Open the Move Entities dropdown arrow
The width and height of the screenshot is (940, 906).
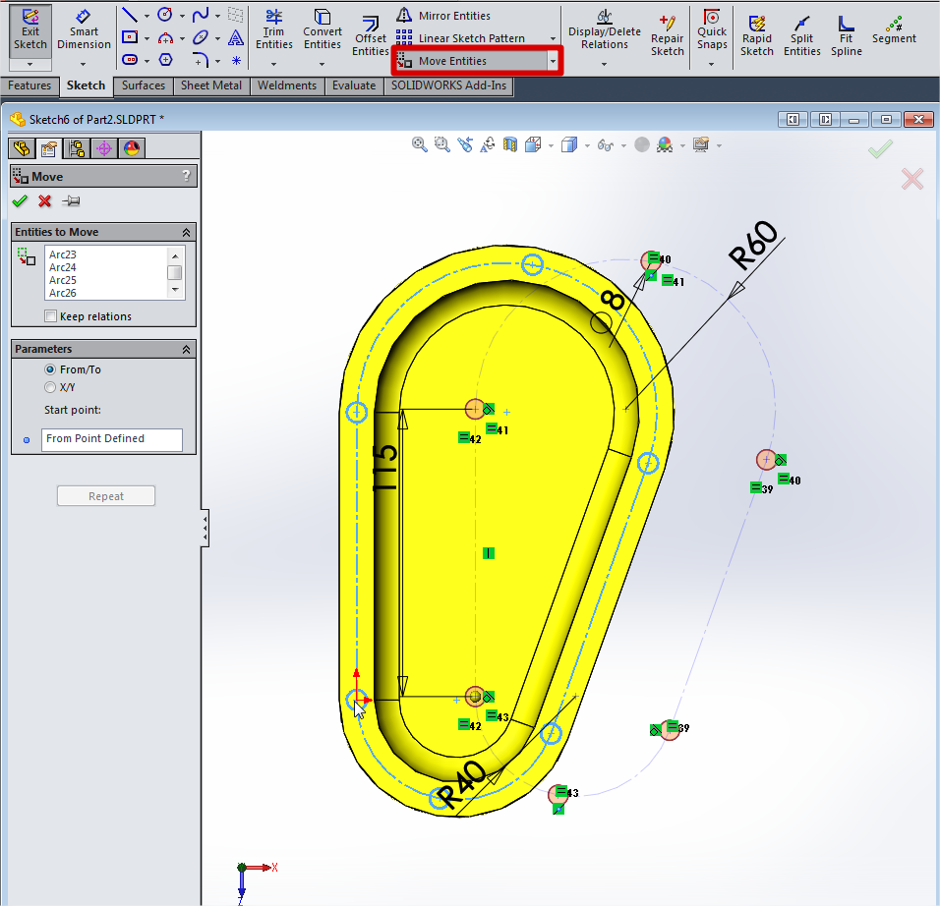[x=554, y=61]
